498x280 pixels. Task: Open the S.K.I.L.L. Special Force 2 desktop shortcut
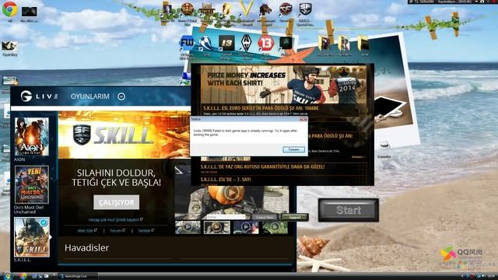click(305, 9)
